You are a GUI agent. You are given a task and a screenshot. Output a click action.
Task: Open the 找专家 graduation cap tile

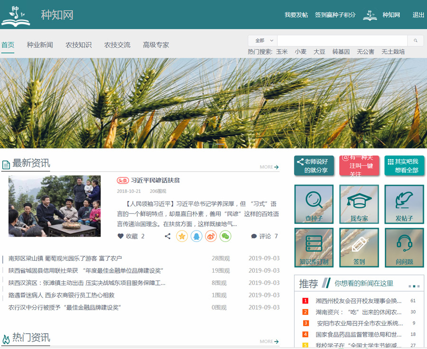(x=359, y=204)
